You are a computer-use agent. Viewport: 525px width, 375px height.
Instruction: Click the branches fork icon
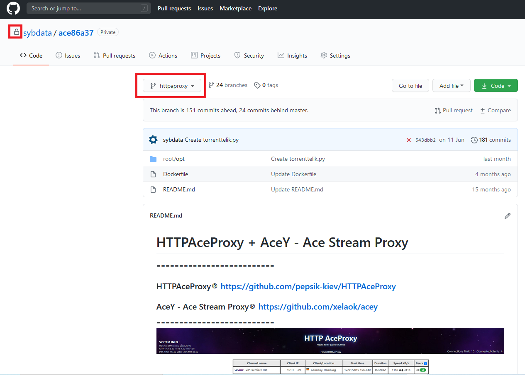(211, 85)
